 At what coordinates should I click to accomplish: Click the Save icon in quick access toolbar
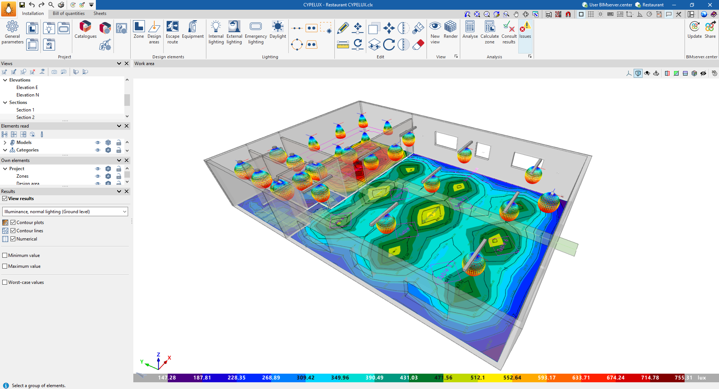point(22,5)
